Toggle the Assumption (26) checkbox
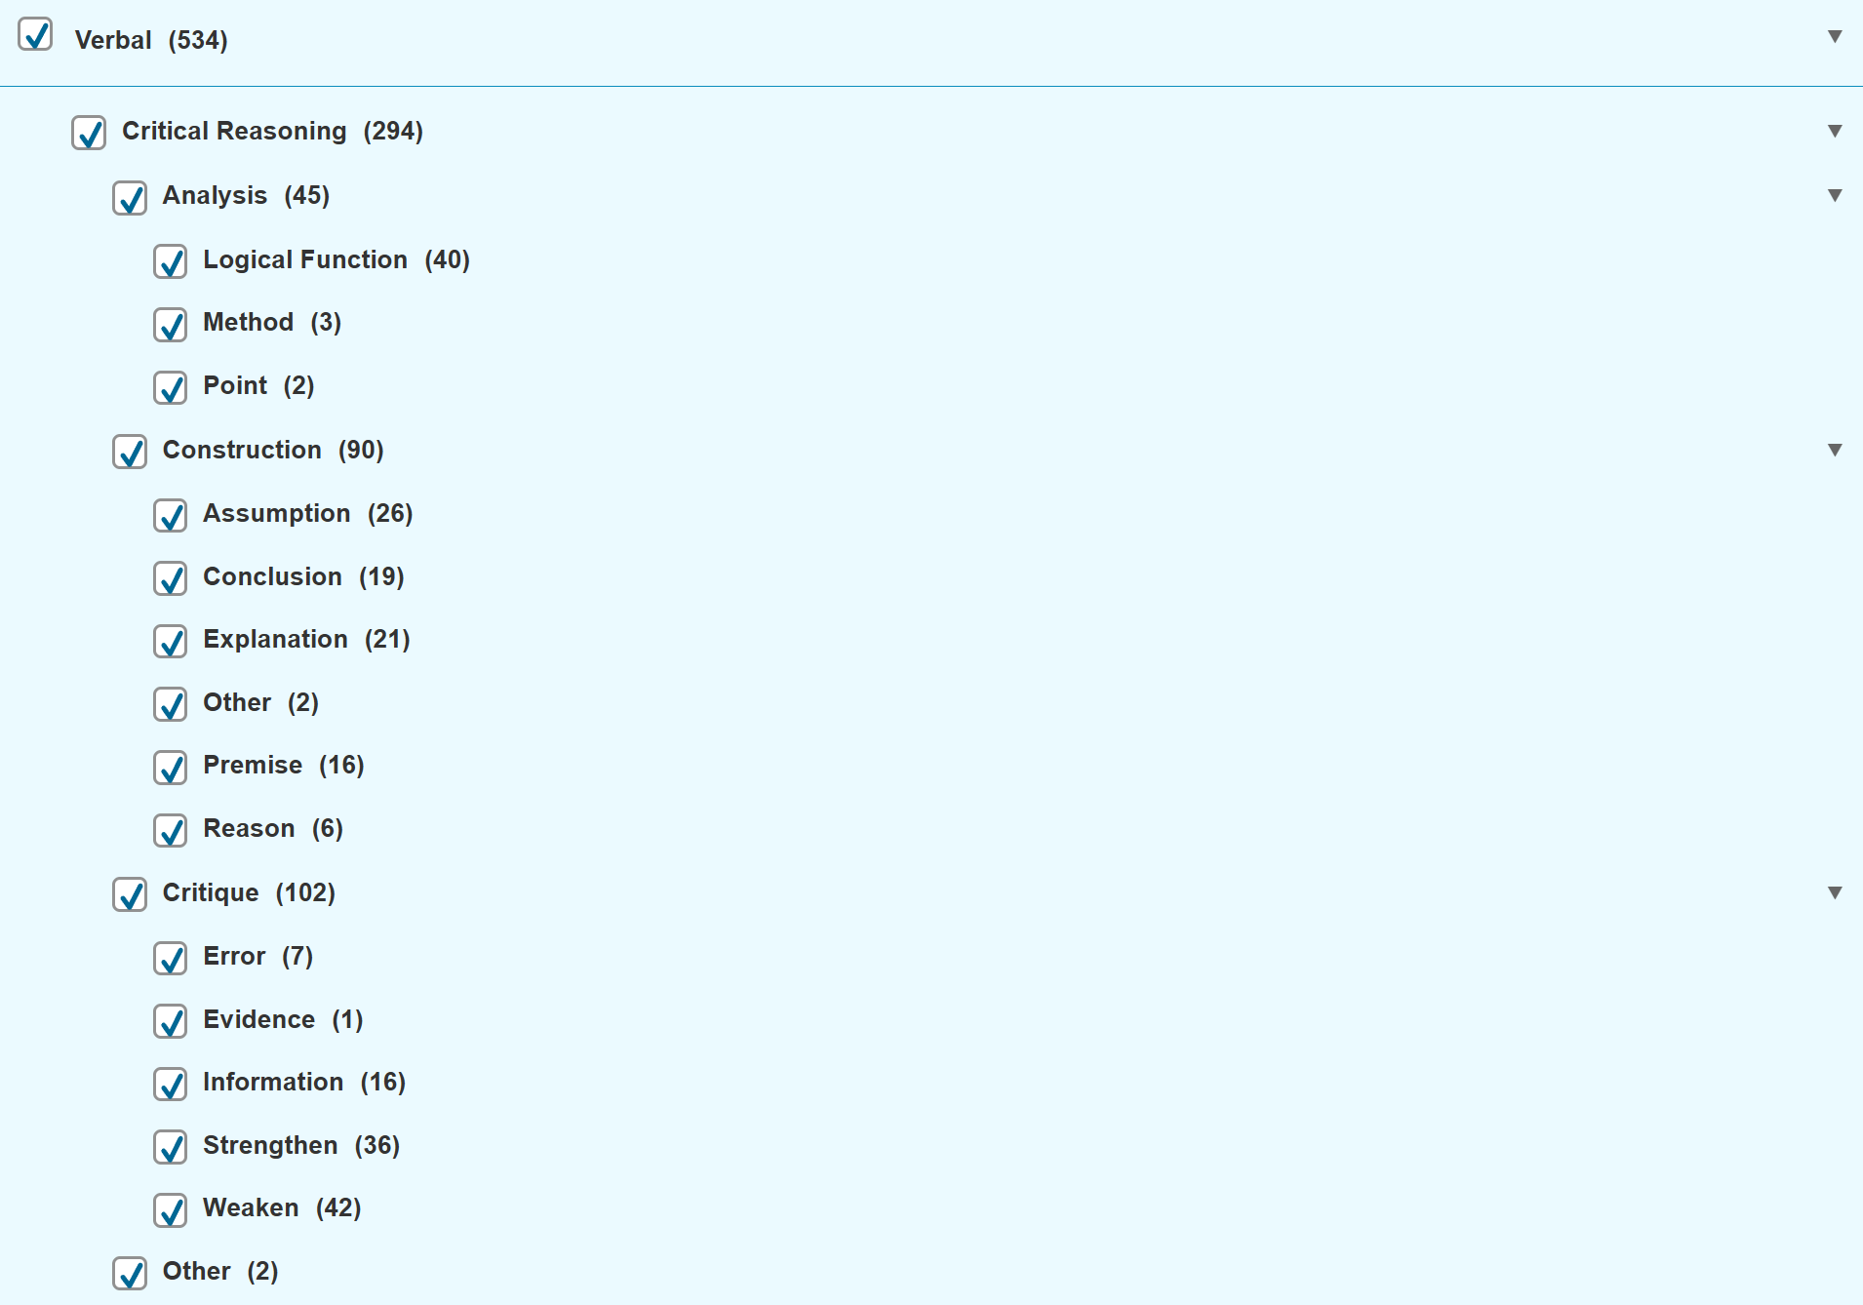Screen dimensions: 1863x1305 (x=171, y=515)
